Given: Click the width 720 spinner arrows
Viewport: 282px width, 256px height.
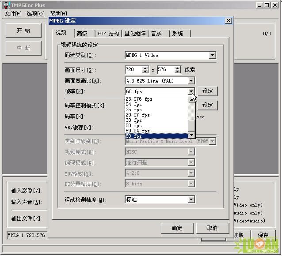Looking at the screenshot, I should [145, 70].
